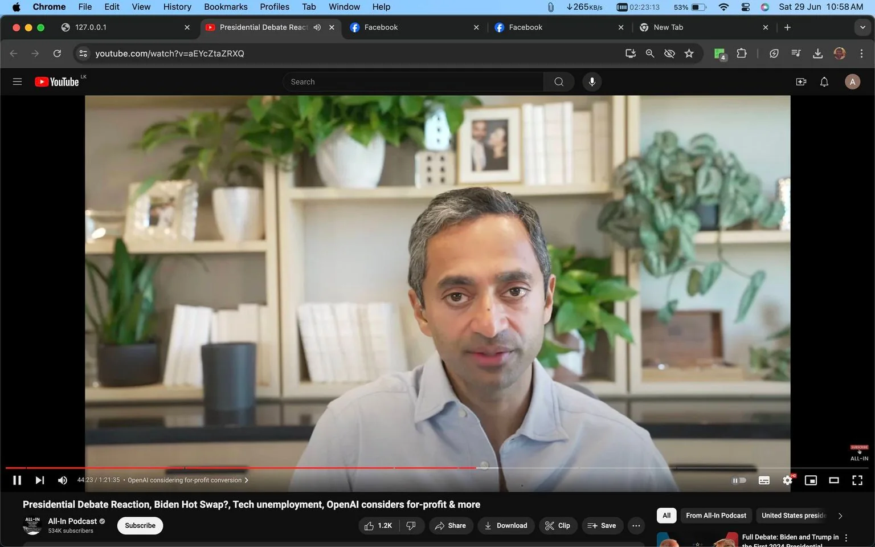Open Chrome Extensions puzzle menu

742,54
